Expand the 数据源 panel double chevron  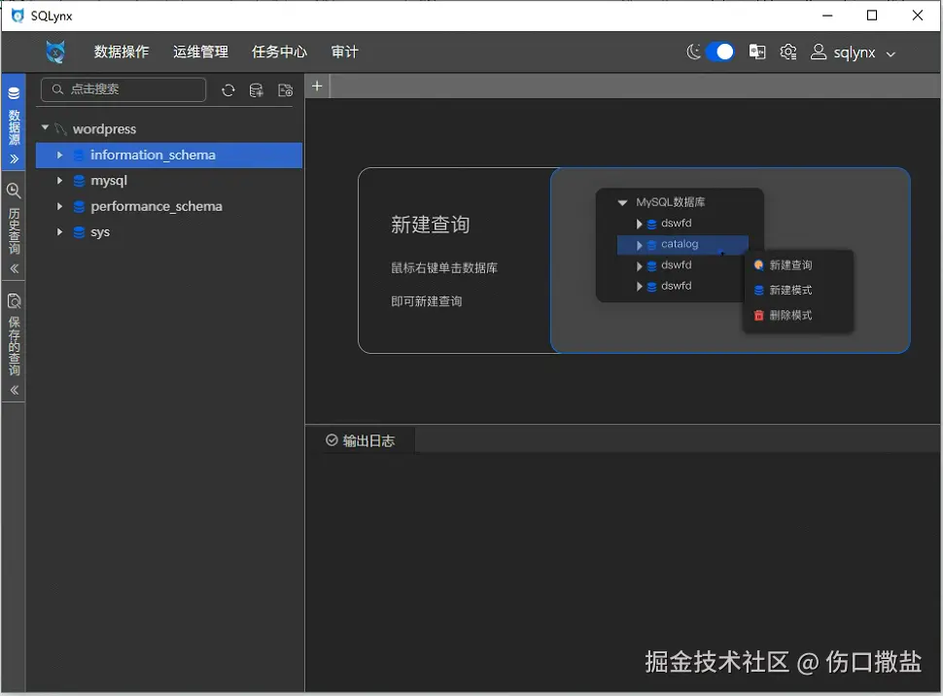tap(14, 158)
